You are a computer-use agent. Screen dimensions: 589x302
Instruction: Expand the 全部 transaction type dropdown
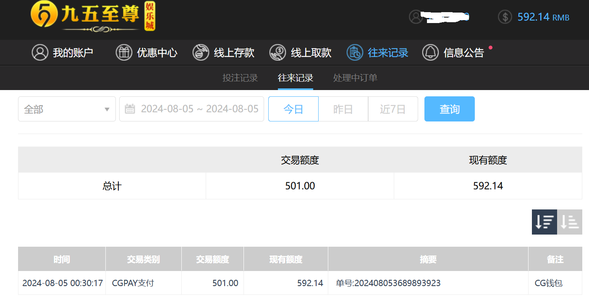pos(67,109)
